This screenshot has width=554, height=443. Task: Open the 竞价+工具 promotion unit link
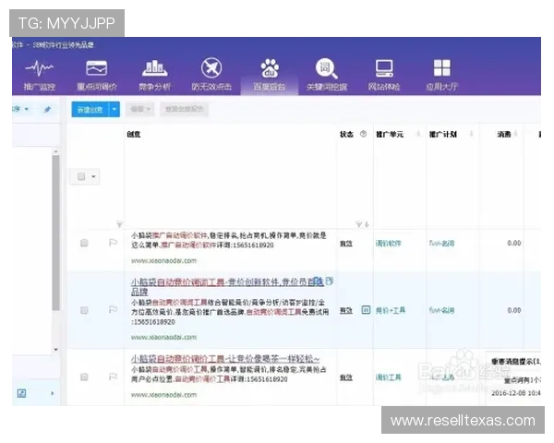point(390,310)
